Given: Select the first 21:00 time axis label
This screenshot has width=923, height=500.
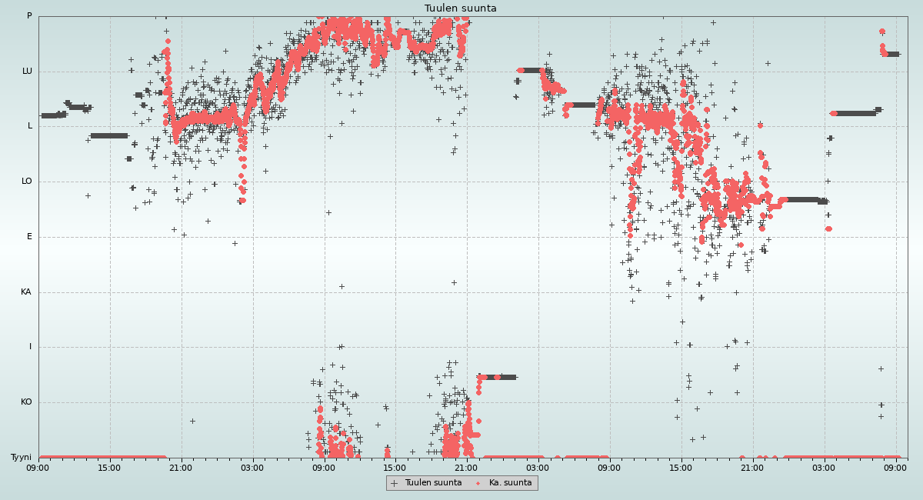Looking at the screenshot, I should (181, 468).
